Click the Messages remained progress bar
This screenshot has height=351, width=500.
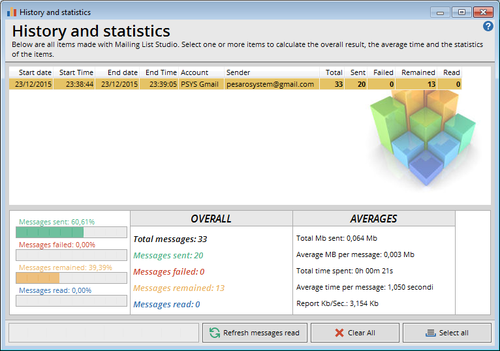[x=71, y=278]
